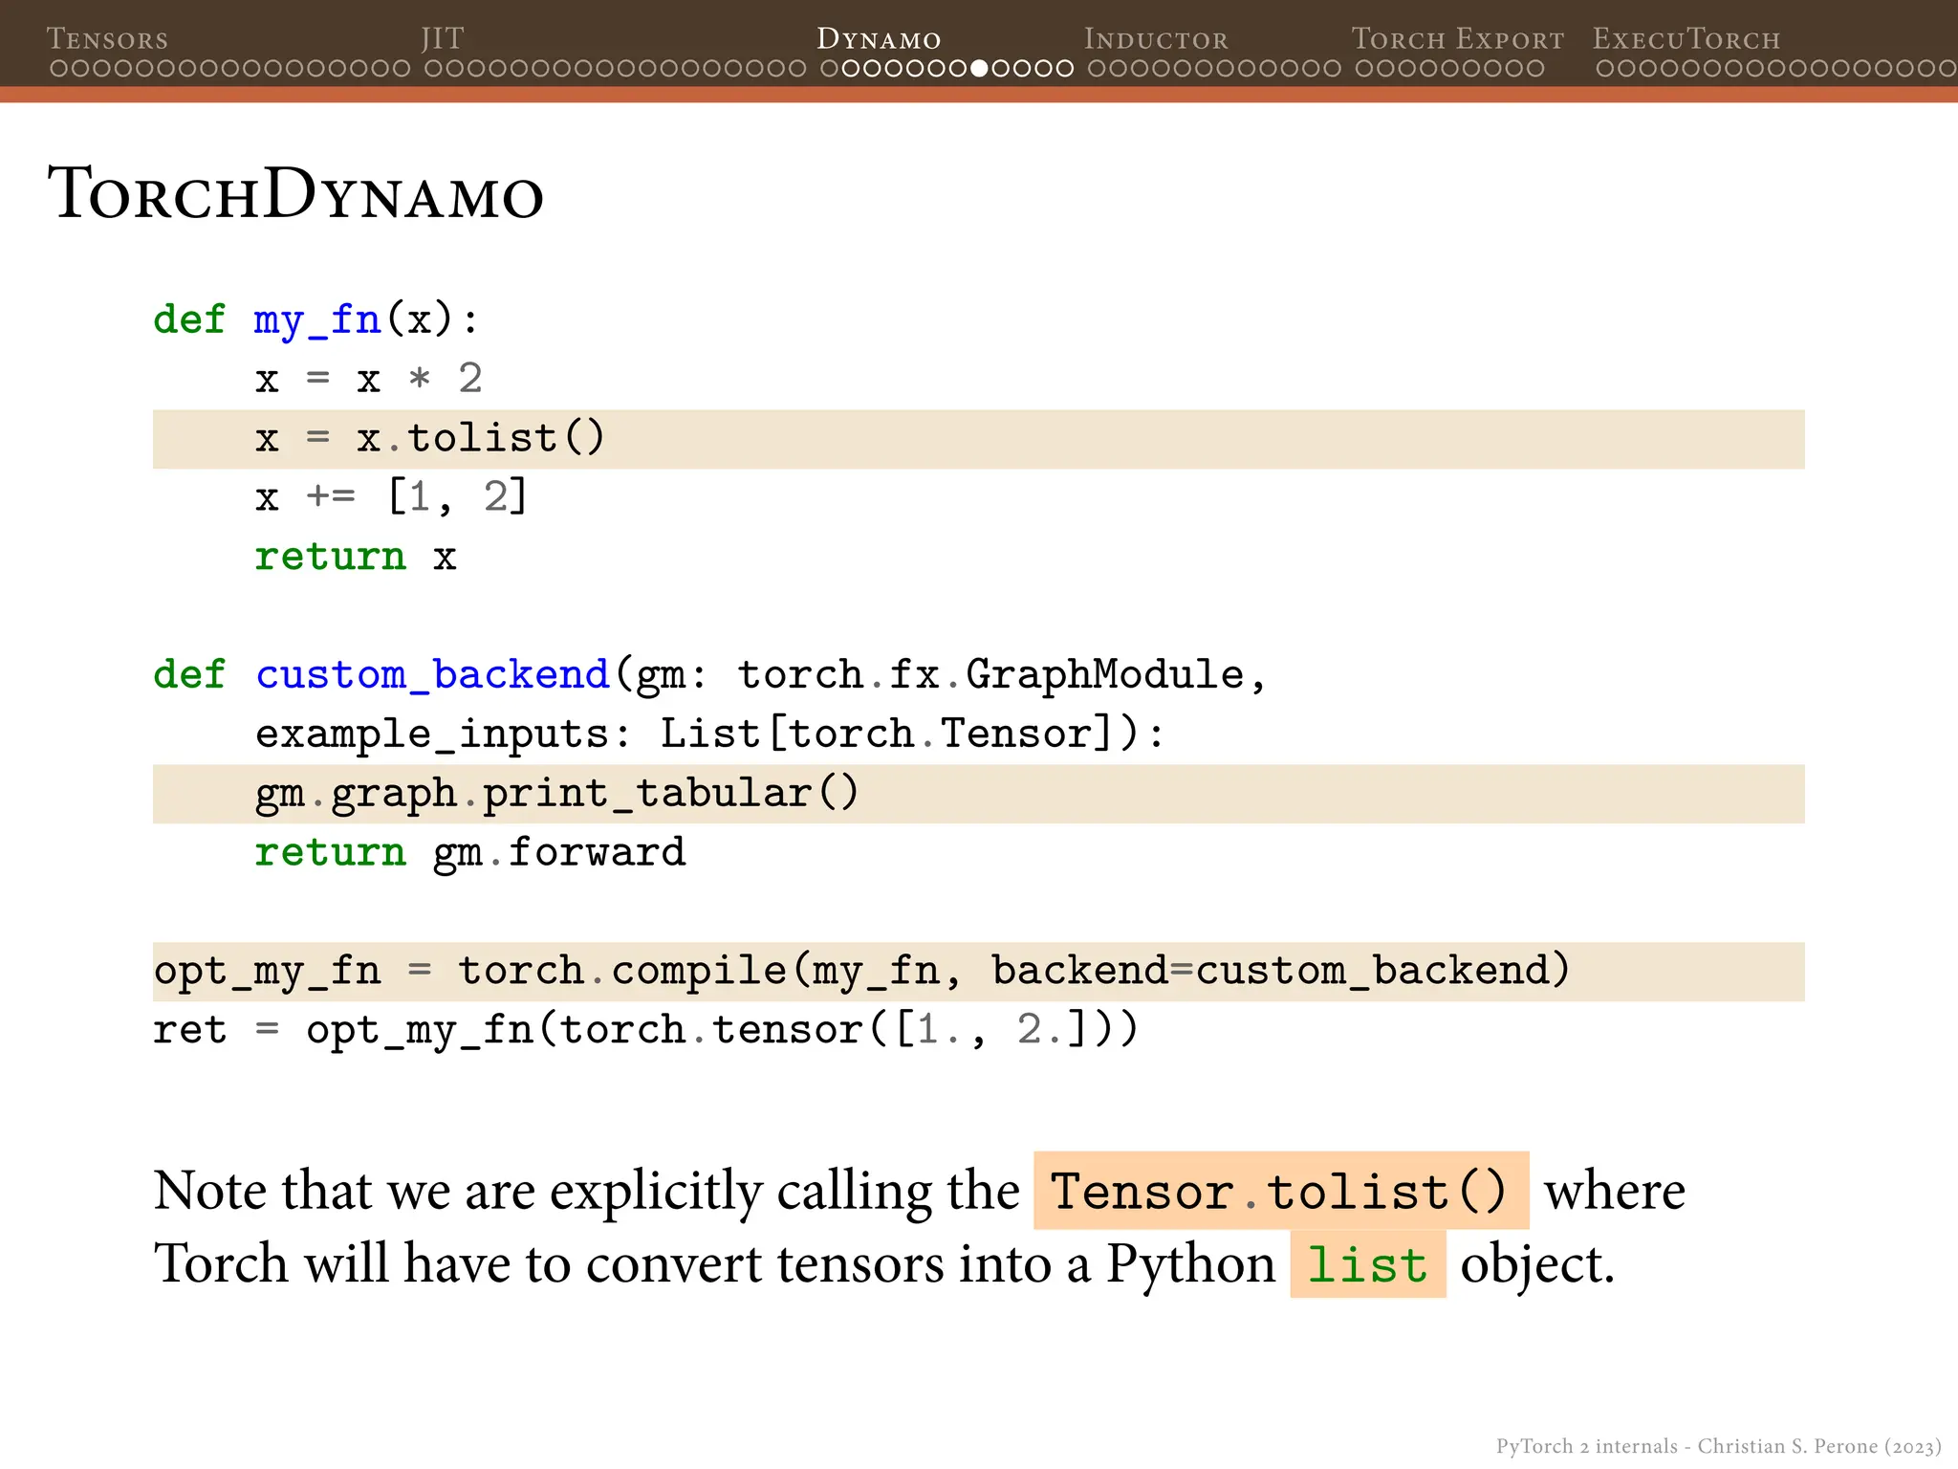Viewport: 1958px width, 1469px height.
Task: Click the 'return gm.forward' code line
Action: tap(470, 853)
